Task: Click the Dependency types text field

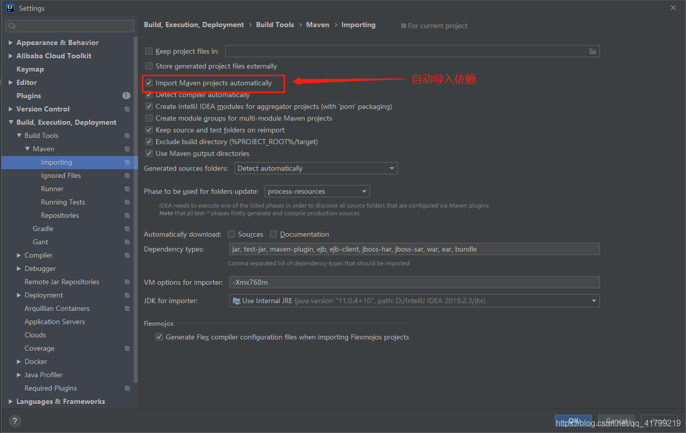Action: (x=414, y=249)
